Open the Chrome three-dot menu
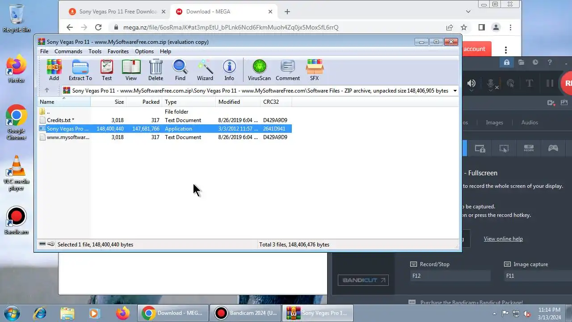The height and width of the screenshot is (322, 572). (x=510, y=27)
